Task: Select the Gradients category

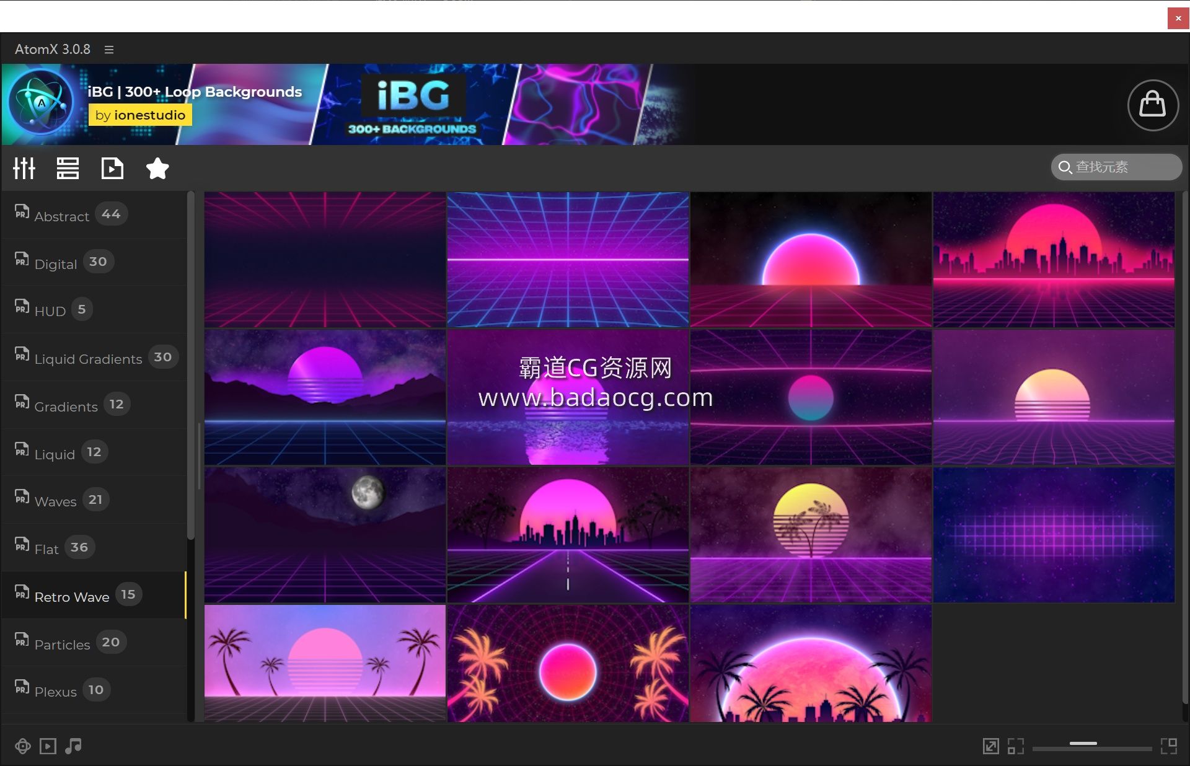Action: pyautogui.click(x=94, y=405)
